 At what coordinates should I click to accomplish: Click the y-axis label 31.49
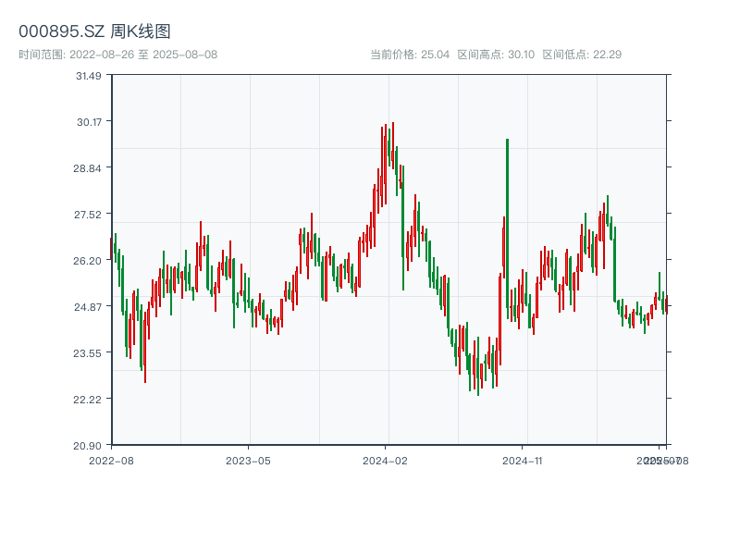(x=89, y=76)
